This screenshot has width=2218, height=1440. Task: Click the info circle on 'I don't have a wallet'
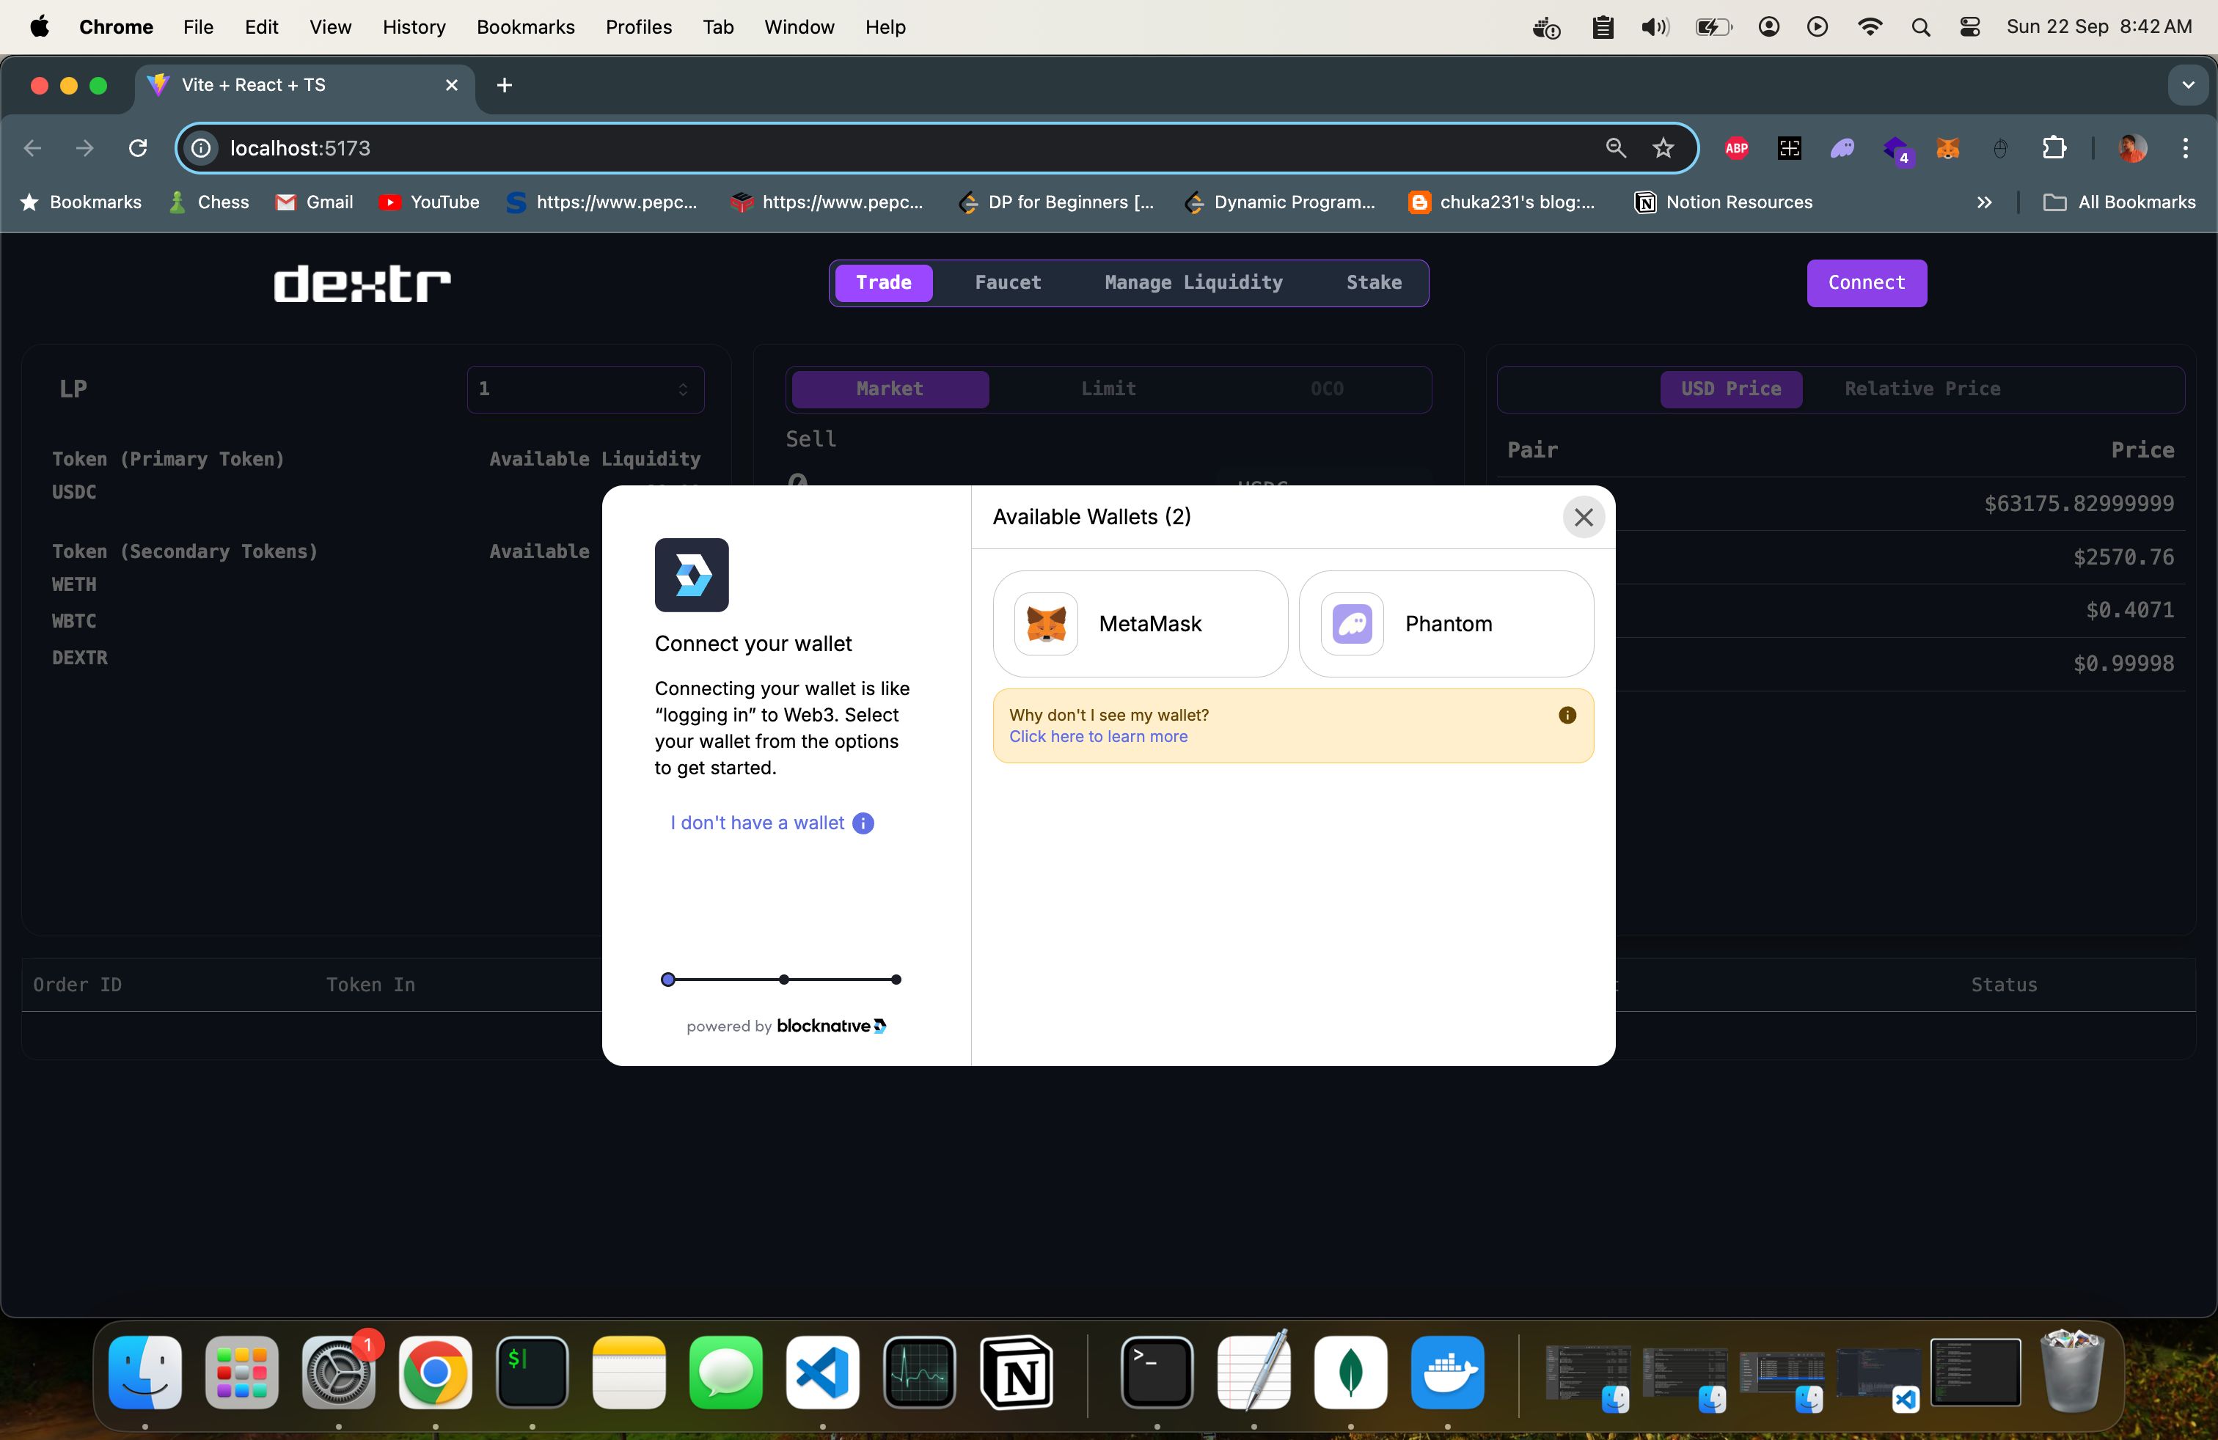coord(862,823)
